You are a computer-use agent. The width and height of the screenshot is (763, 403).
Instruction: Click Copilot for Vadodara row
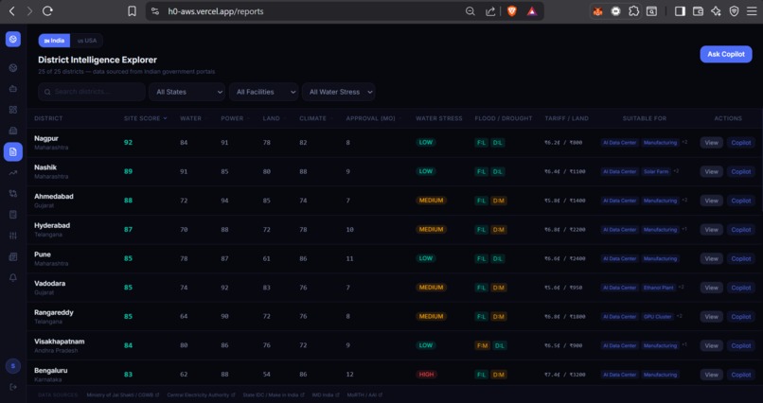pyautogui.click(x=741, y=288)
